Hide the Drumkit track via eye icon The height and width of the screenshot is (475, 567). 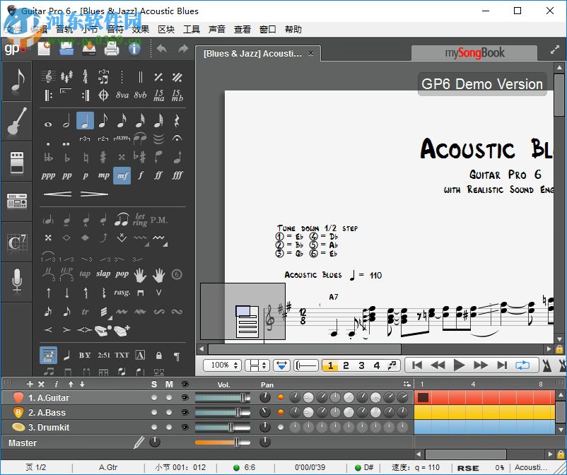point(185,427)
